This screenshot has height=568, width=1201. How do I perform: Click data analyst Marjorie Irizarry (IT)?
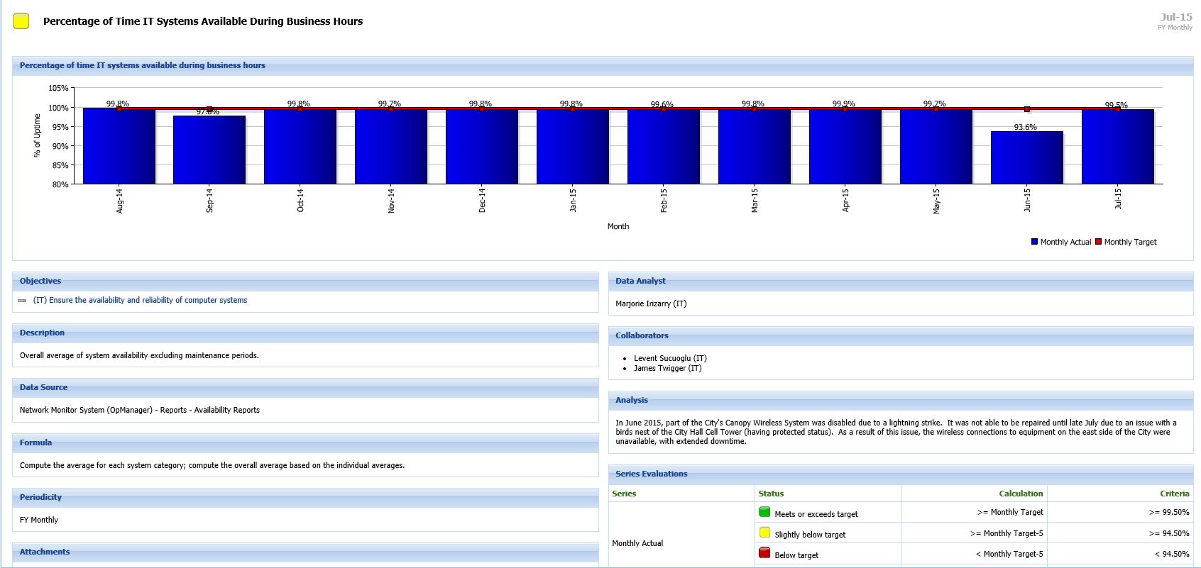coord(651,304)
